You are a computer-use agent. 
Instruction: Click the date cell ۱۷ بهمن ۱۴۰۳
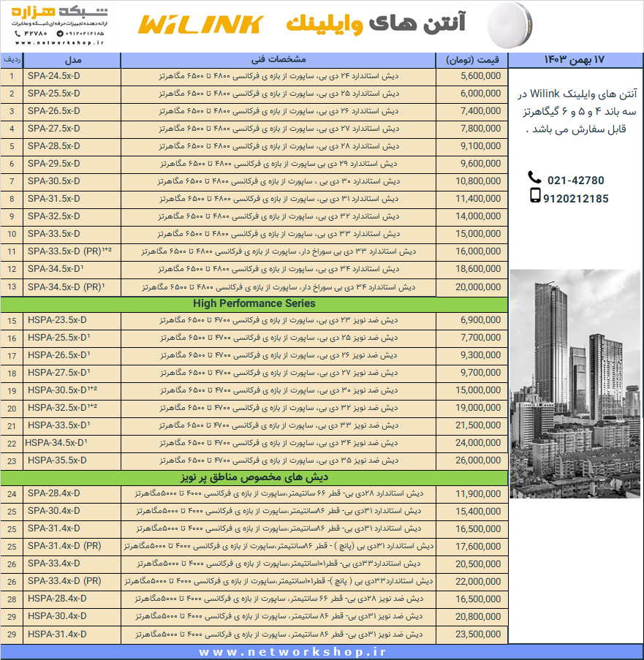575,60
